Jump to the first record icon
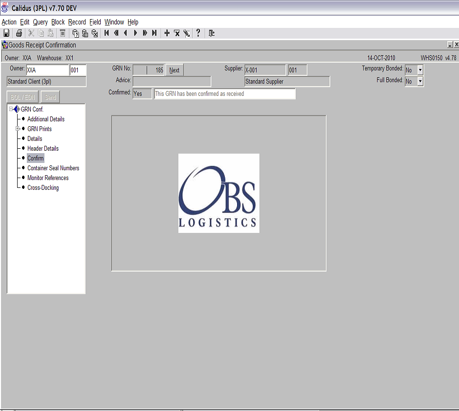 click(107, 33)
